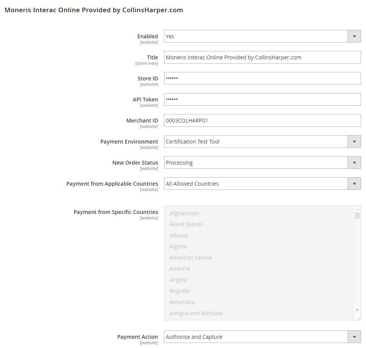Viewport: 366px width, 348px height.
Task: Open the Enabled dropdown showing Yes
Action: (x=263, y=36)
